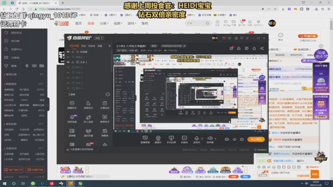Switch to the 首页 tab on Douyu
The height and width of the screenshot is (187, 333).
tap(78, 23)
